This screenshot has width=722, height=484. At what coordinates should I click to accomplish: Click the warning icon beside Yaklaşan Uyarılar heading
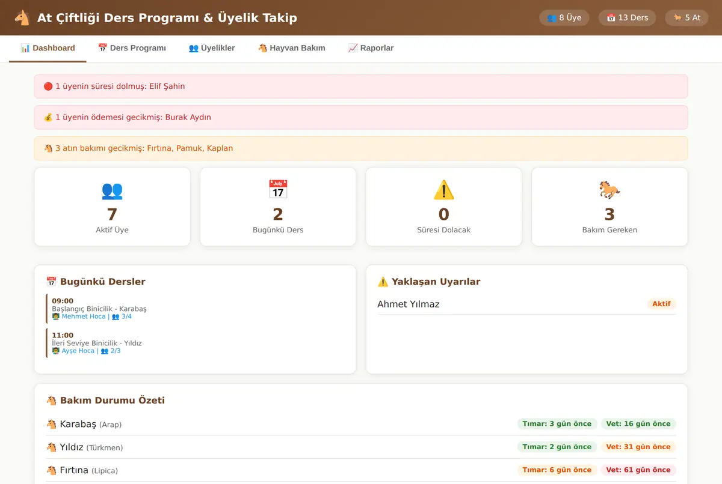click(383, 282)
